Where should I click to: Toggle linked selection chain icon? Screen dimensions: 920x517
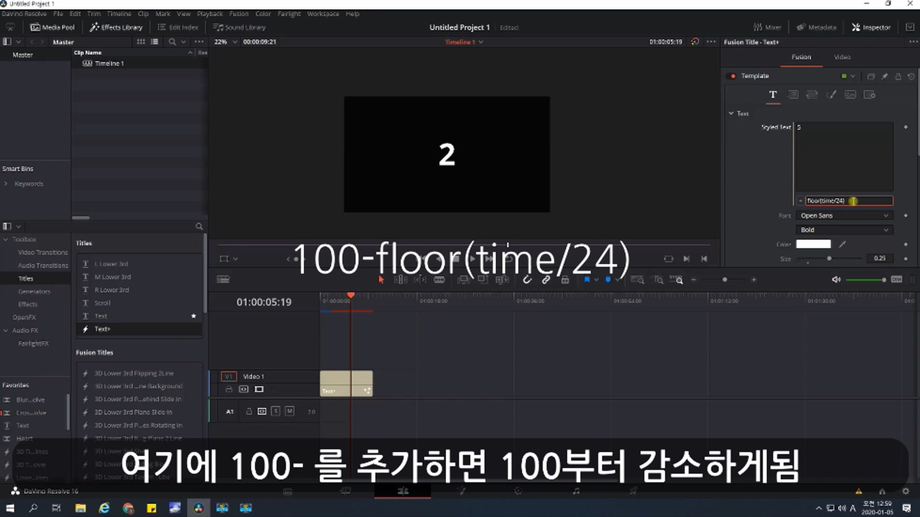pyautogui.click(x=546, y=280)
